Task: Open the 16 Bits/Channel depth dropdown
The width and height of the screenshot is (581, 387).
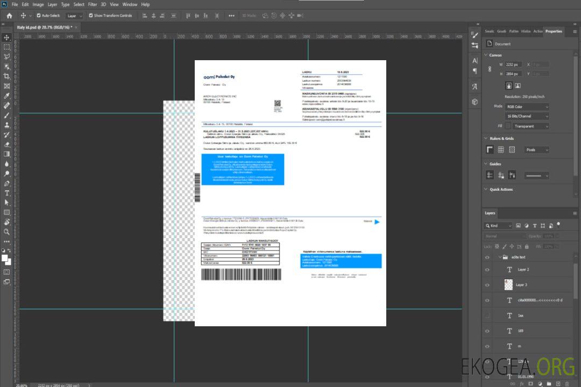Action: 527,116
